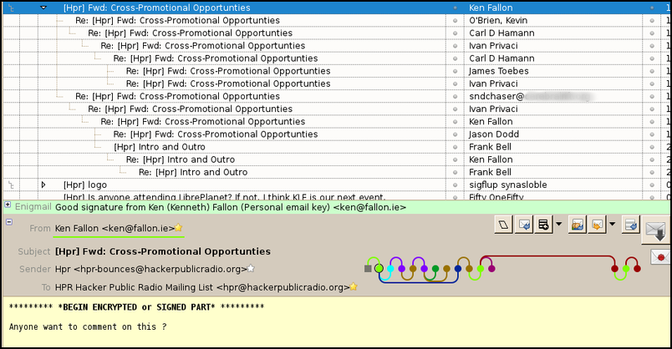This screenshot has width=672, height=349.
Task: Click the envelope with red dot icon
Action: coord(659,258)
